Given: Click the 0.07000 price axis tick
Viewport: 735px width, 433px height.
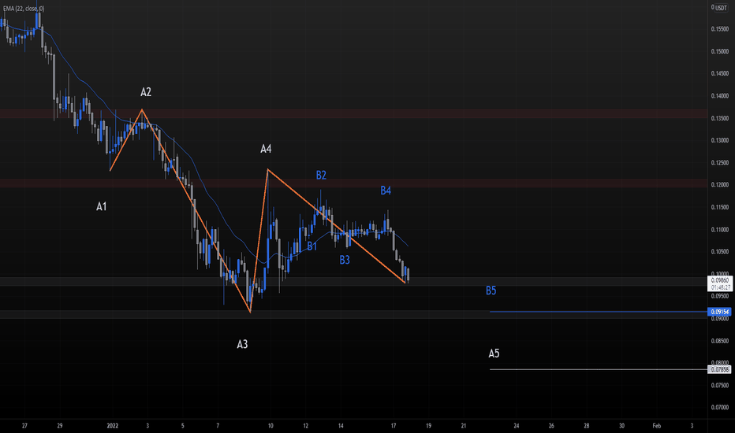Looking at the screenshot, I should (x=720, y=408).
